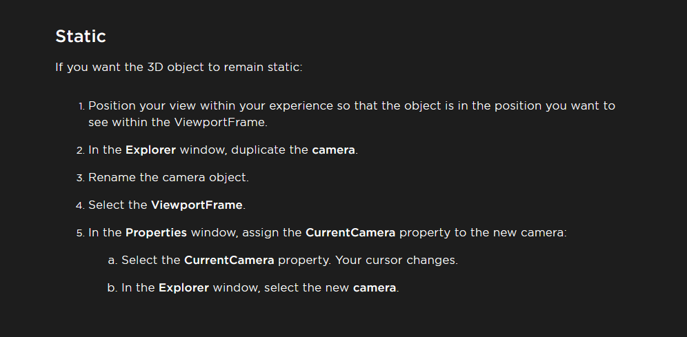
Task: Click the list number 1 marker
Action: (x=81, y=106)
